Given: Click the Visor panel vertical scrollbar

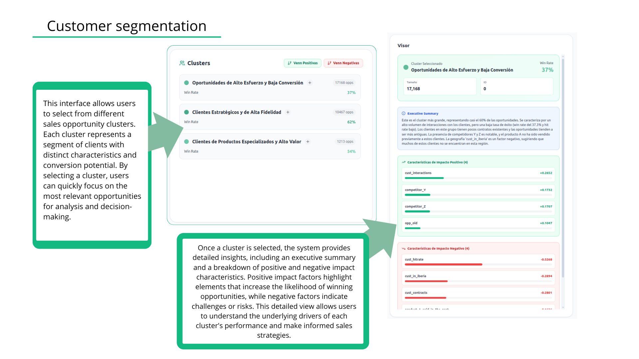Looking at the screenshot, I should tap(563, 166).
